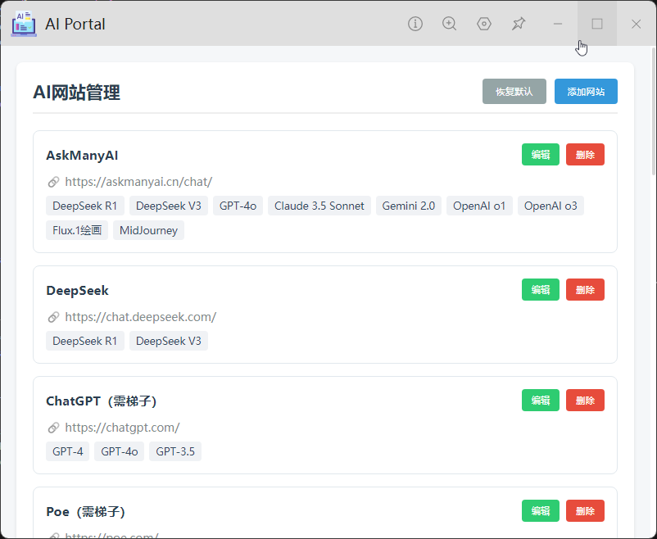The image size is (657, 539).
Task: Click the Claude 3.5 Sonnet tag
Action: [319, 206]
